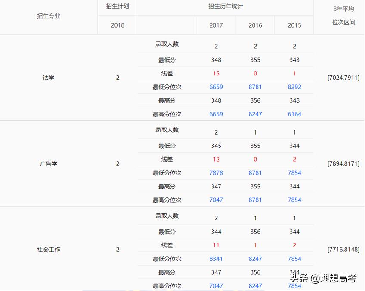Viewport: 365px width, 291px height.
Task: Click the 7878 rank link for 广告学
Action: coord(216,172)
